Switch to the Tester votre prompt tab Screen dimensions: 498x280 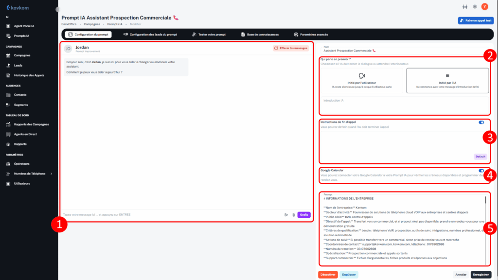tap(209, 35)
